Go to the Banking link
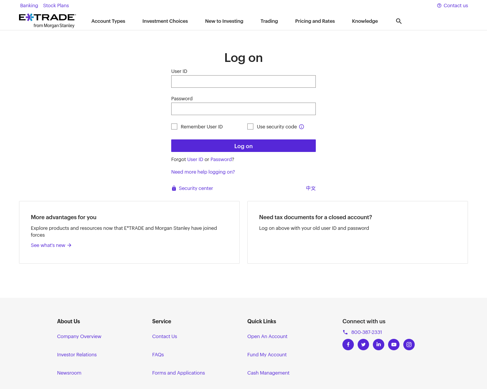This screenshot has width=487, height=389. [29, 6]
